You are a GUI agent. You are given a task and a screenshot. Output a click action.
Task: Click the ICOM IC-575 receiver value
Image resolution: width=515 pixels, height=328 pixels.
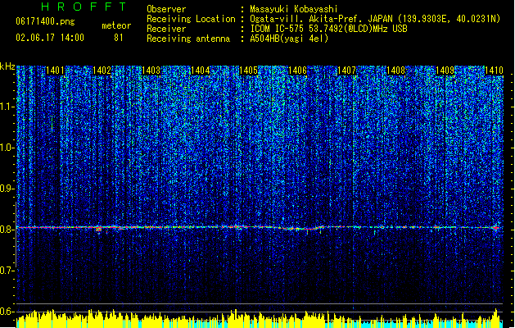[x=328, y=29]
